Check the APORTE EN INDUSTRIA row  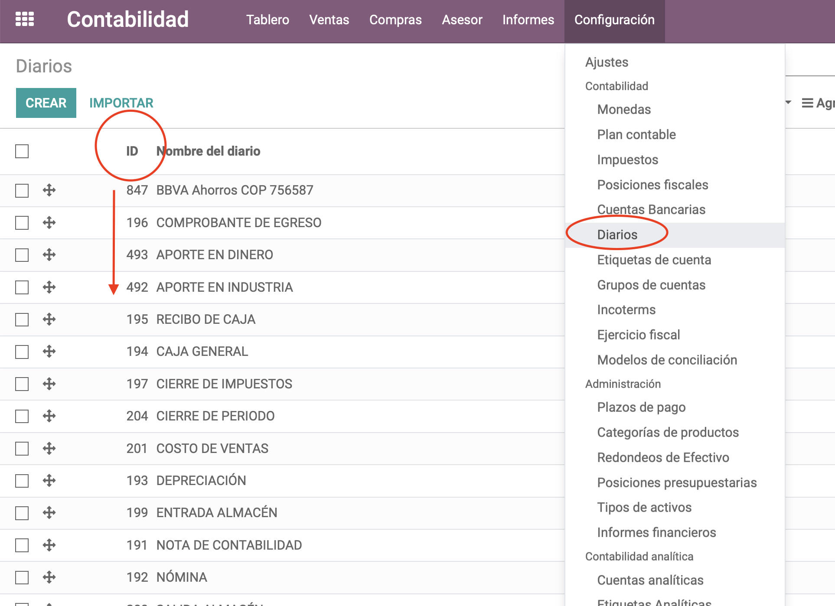click(x=22, y=287)
